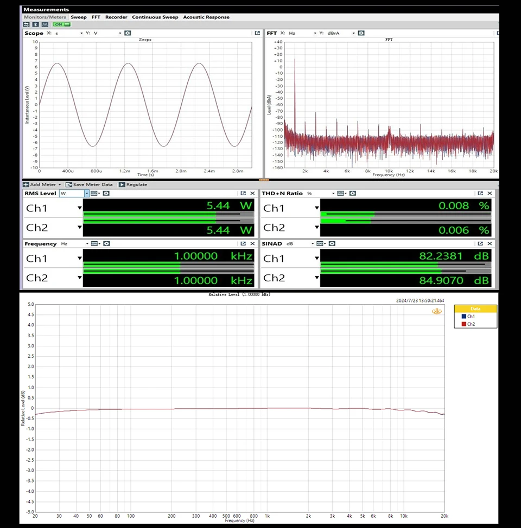Click the waveform icon beside the ON switch
This screenshot has height=528, width=521.
pyautogui.click(x=45, y=24)
